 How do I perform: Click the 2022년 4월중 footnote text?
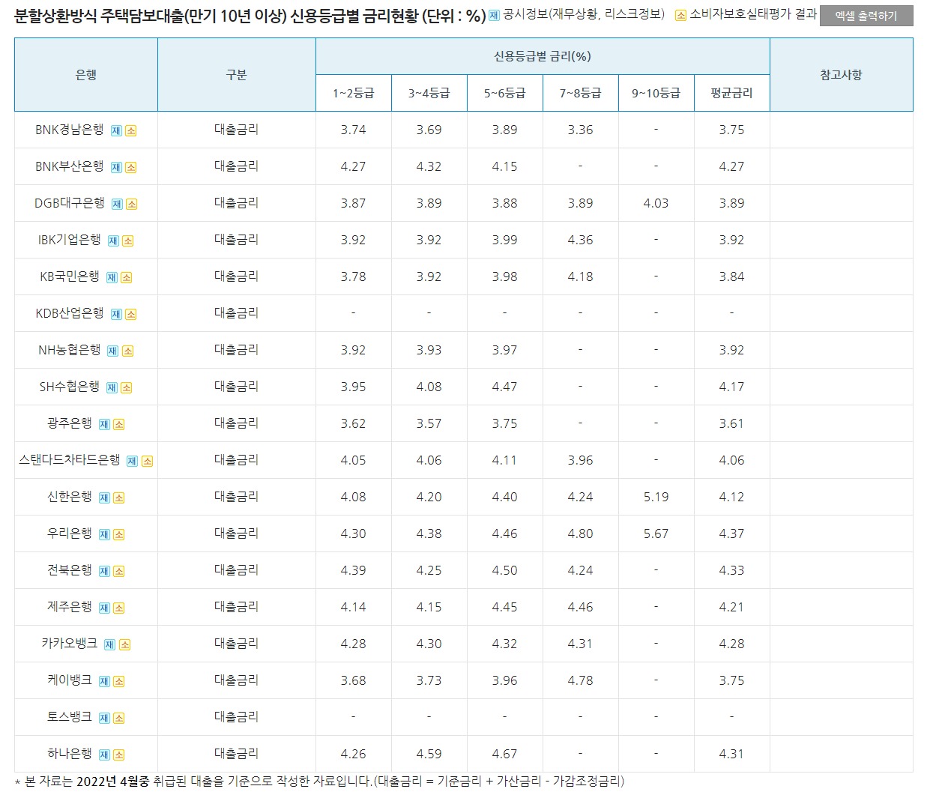pyautogui.click(x=113, y=782)
